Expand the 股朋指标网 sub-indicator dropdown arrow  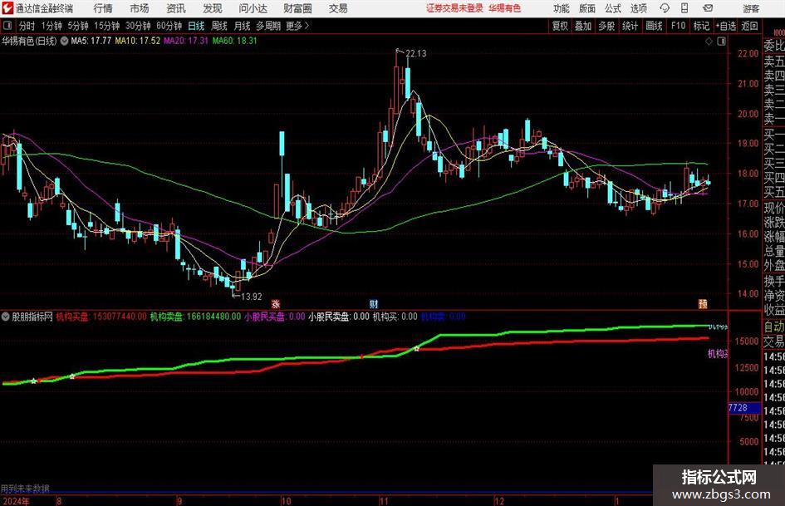6,317
